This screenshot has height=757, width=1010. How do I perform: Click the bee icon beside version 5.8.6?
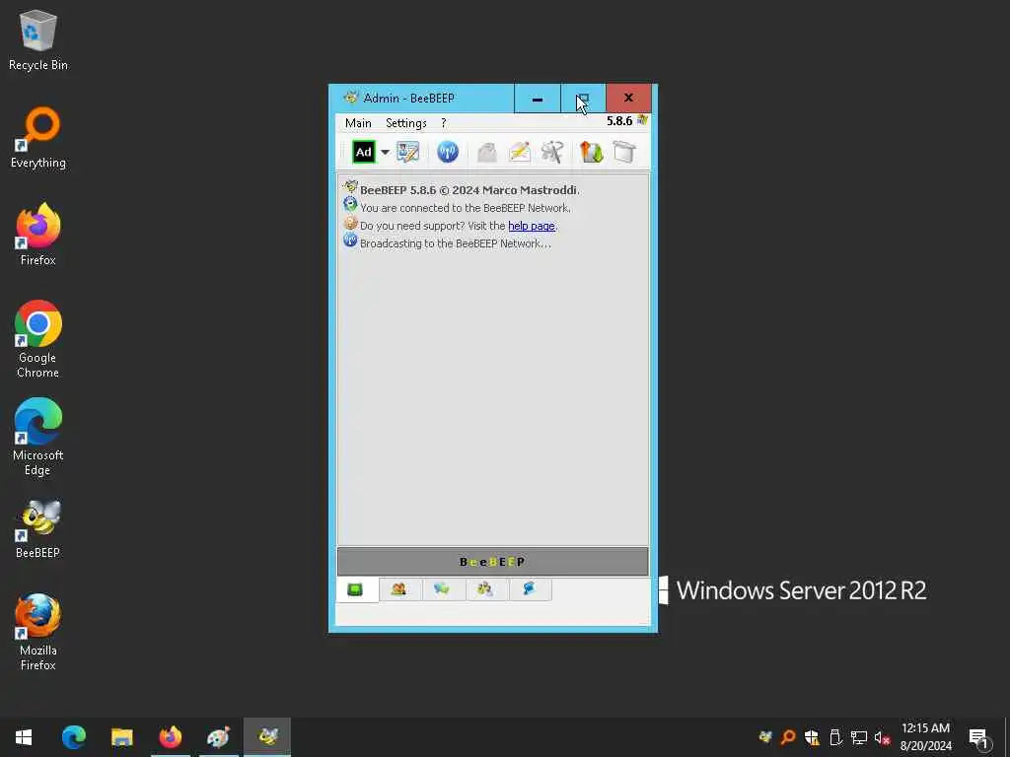[642, 120]
